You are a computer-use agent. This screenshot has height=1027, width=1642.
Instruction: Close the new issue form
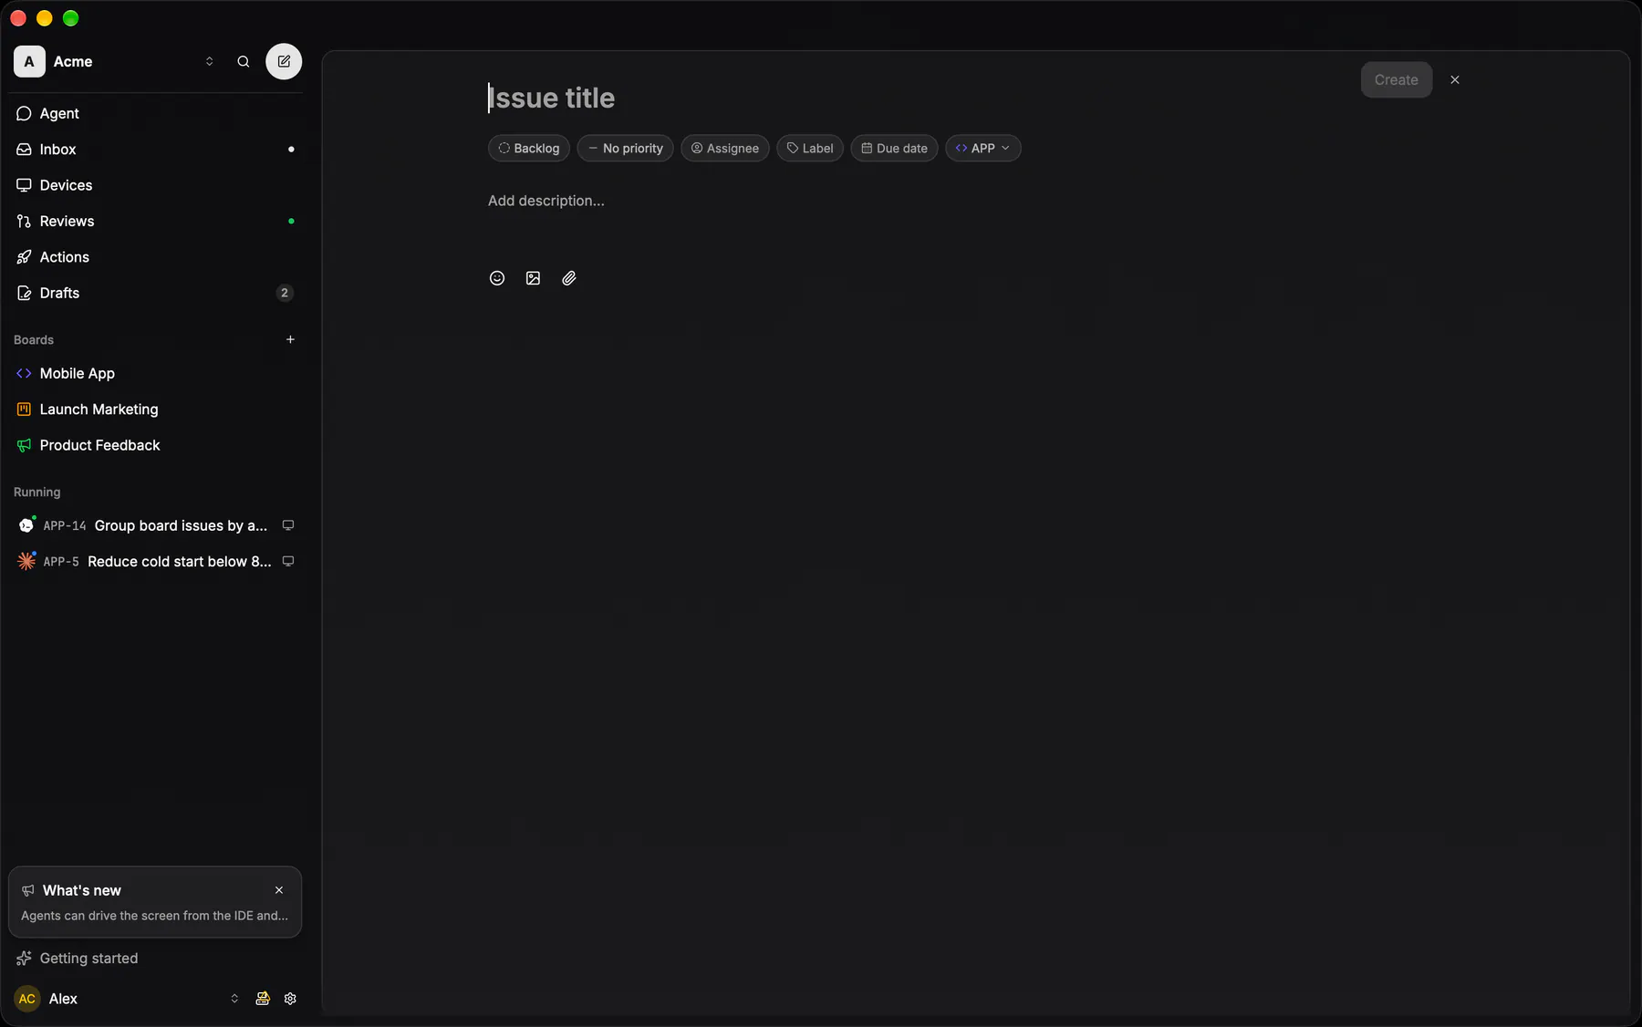1455,80
